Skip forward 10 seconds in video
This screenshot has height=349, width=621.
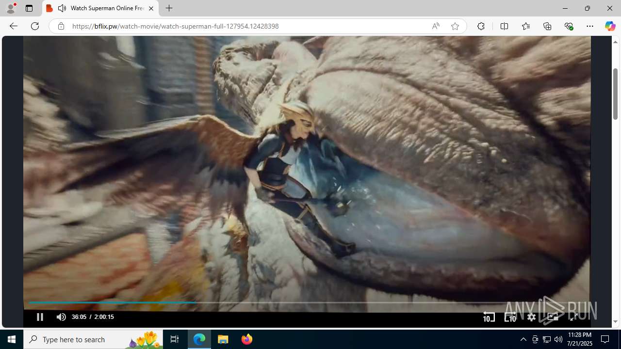tap(510, 317)
